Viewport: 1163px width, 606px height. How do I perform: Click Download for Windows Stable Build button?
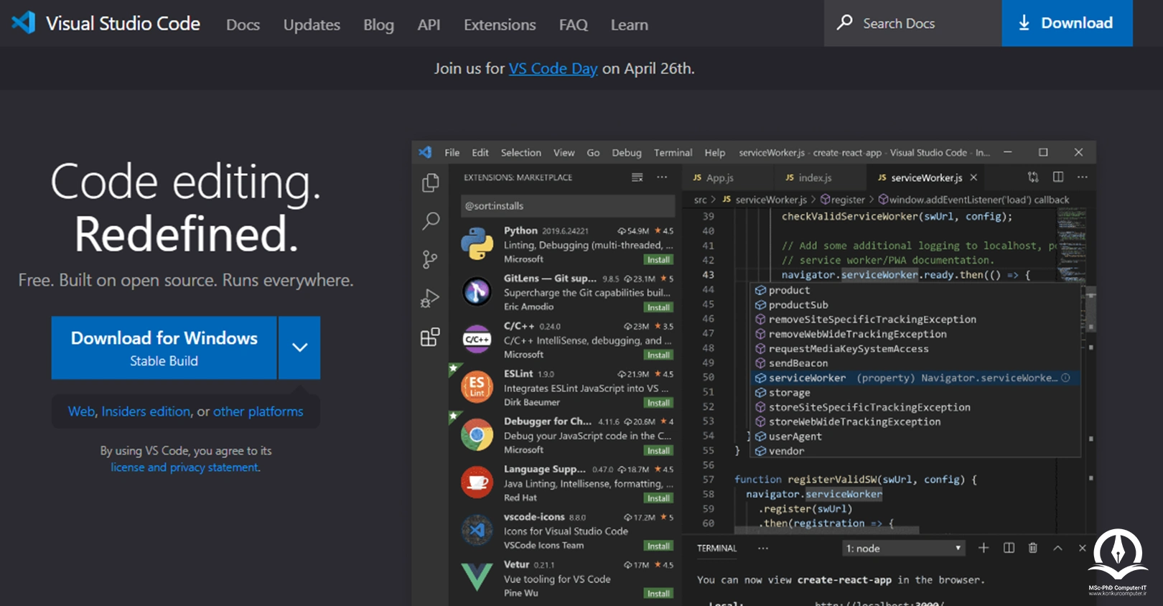164,348
